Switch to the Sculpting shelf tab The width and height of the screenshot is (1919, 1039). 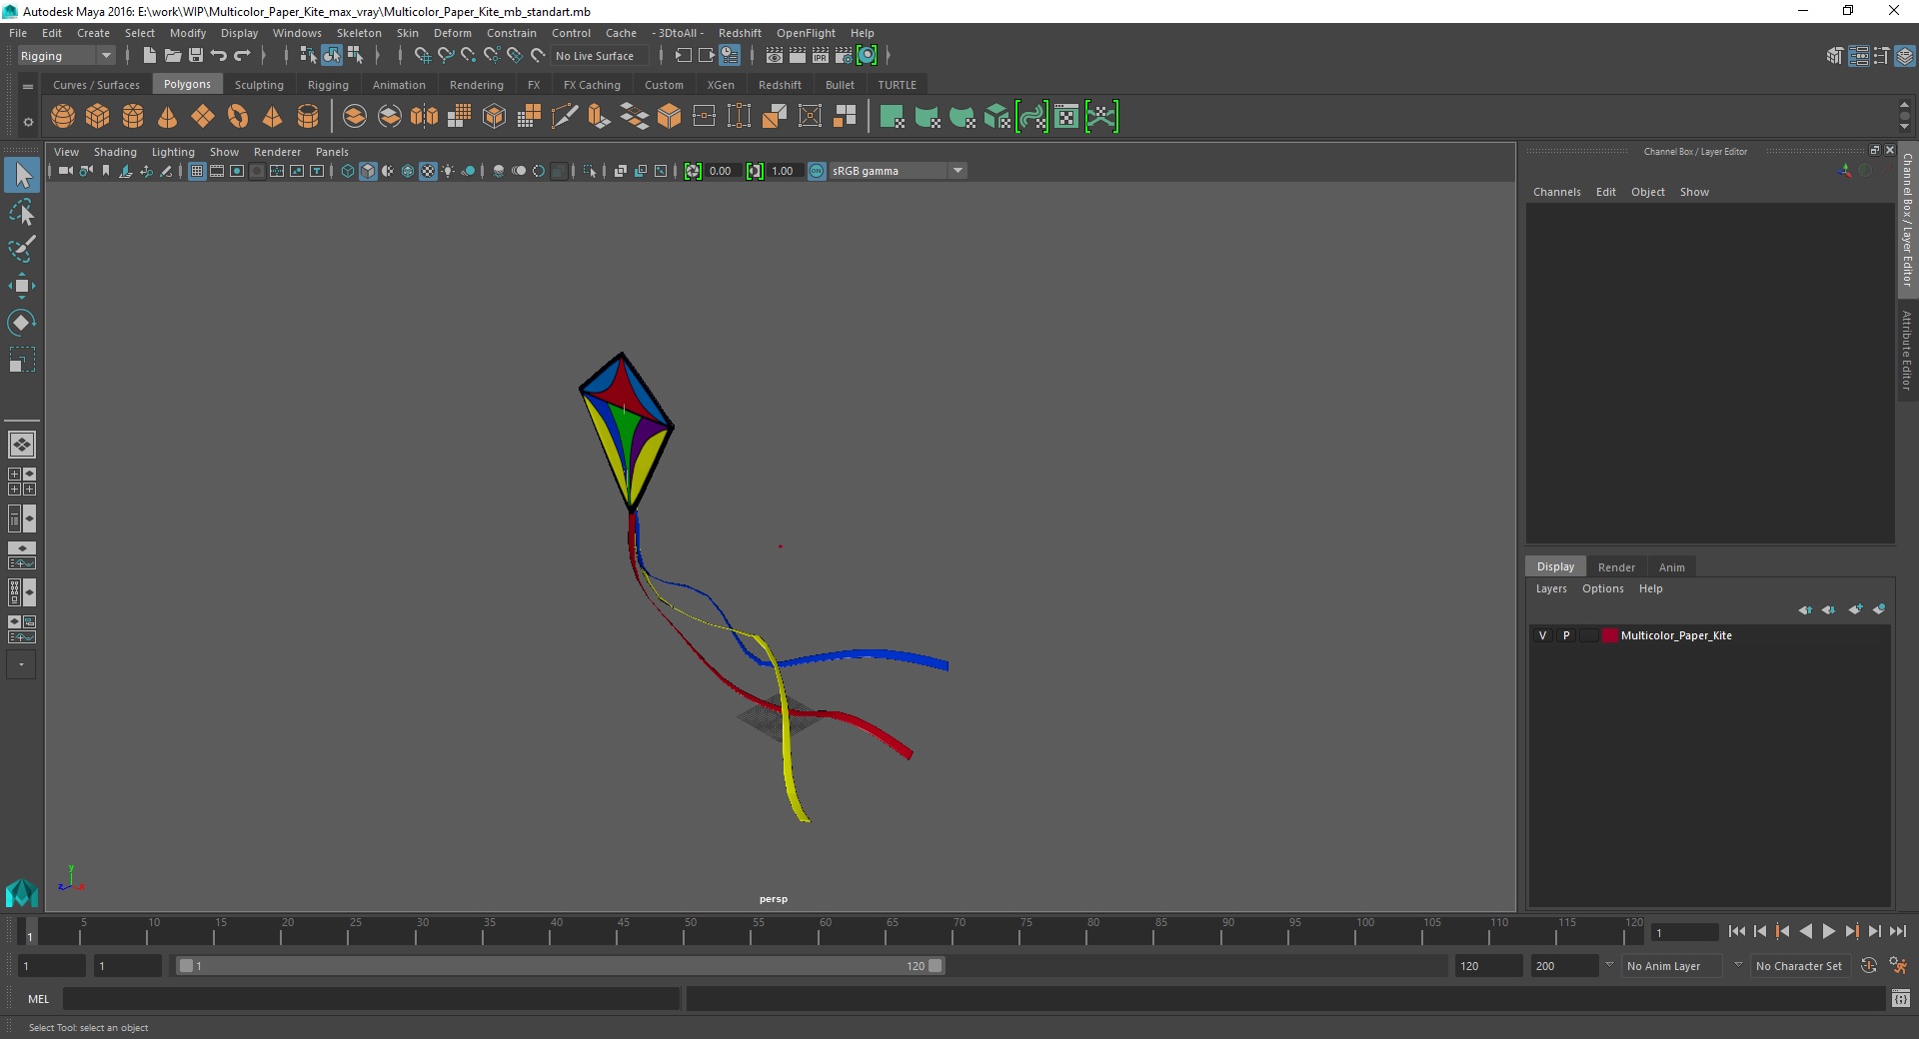coord(259,85)
